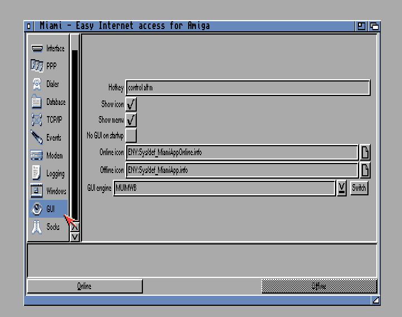Browse for Online icon file

[x=365, y=152]
